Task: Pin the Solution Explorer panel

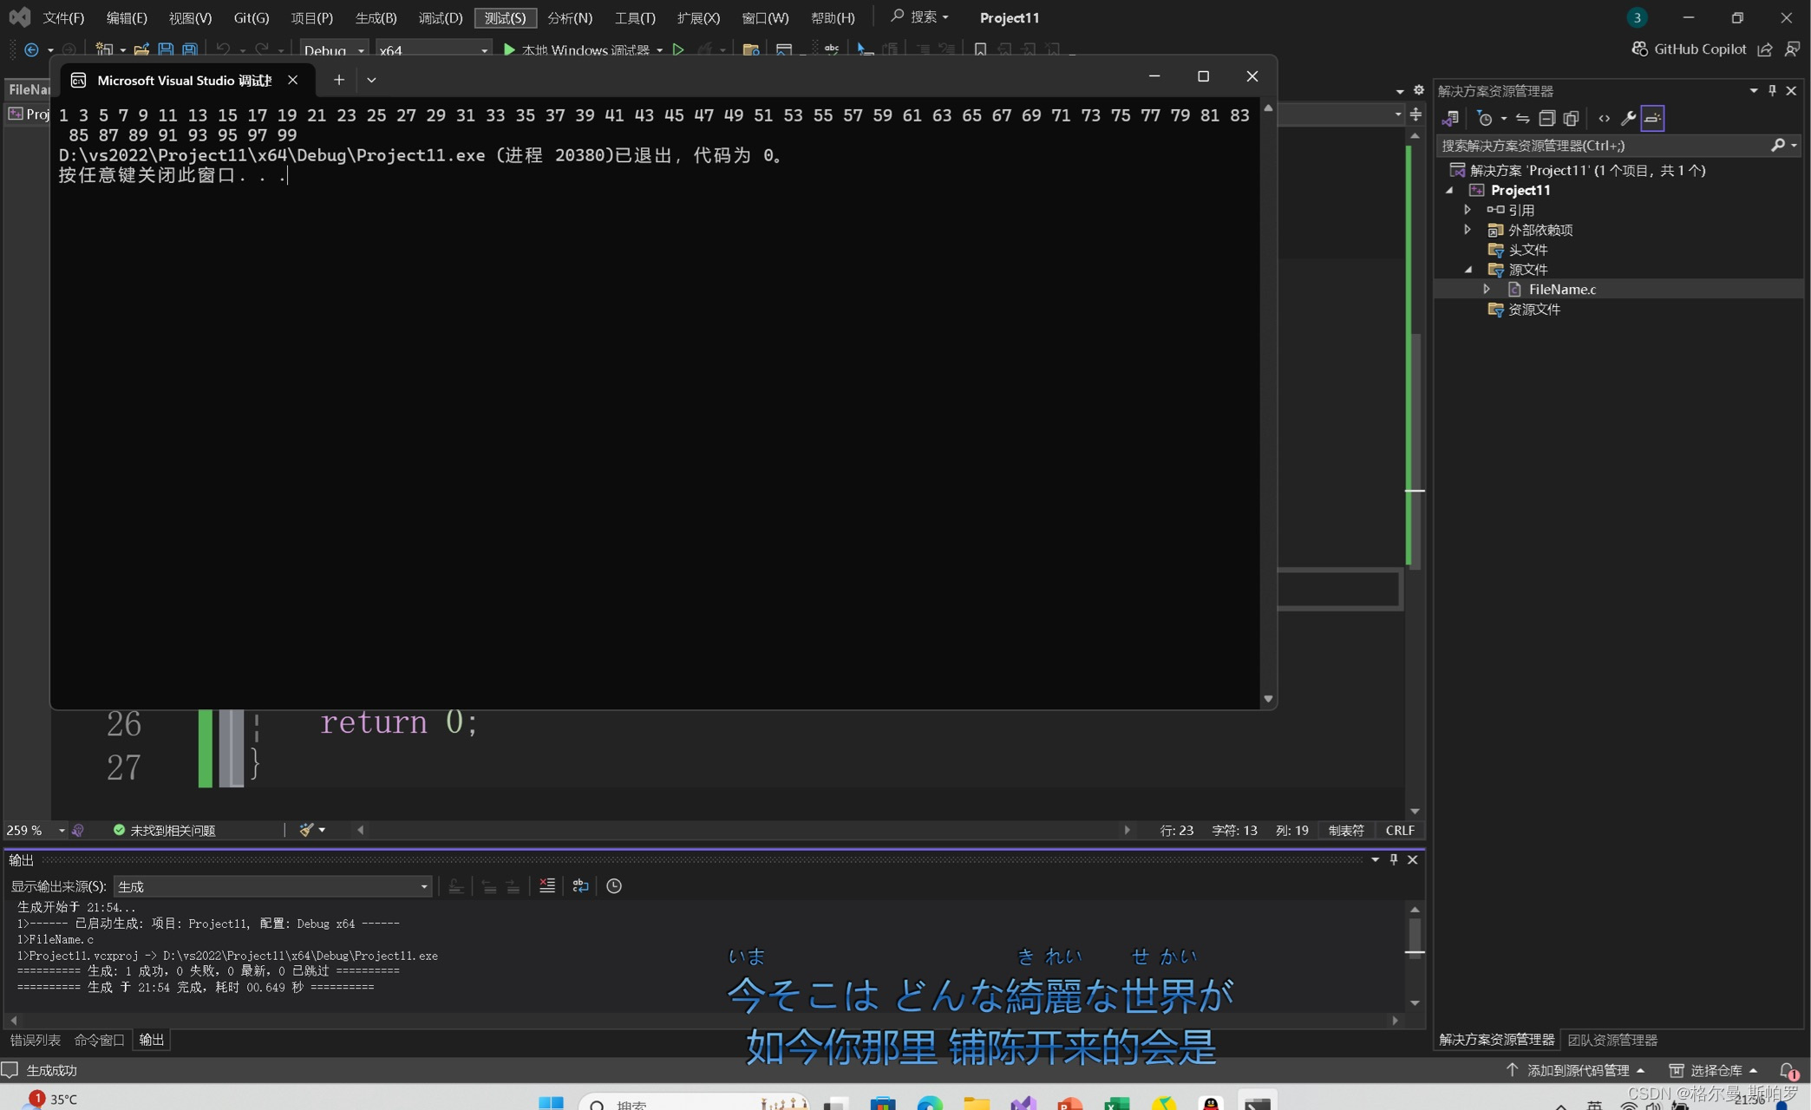Action: point(1772,90)
